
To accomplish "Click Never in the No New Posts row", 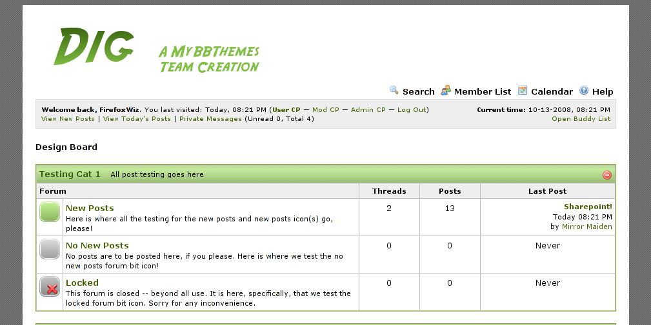I will point(548,245).
